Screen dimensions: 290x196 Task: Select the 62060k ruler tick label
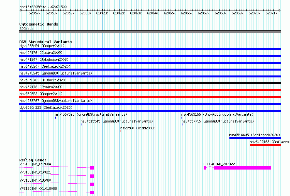(85, 13)
